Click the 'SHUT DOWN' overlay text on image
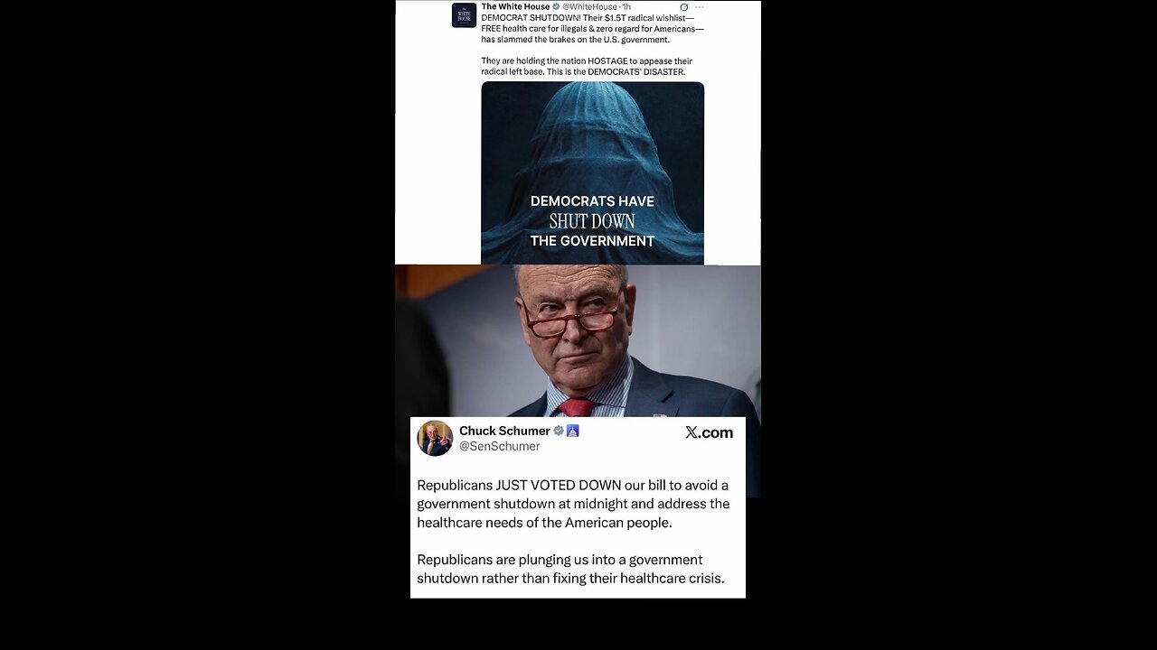1157x650 pixels. click(x=592, y=221)
